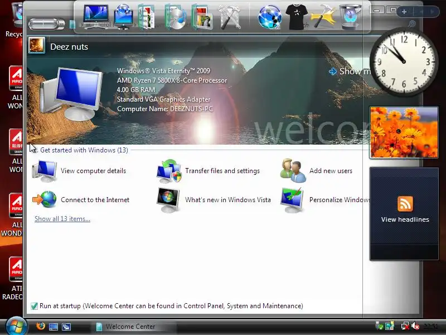Click the security shield tray icon
446x335 pixels.
[x=379, y=326]
